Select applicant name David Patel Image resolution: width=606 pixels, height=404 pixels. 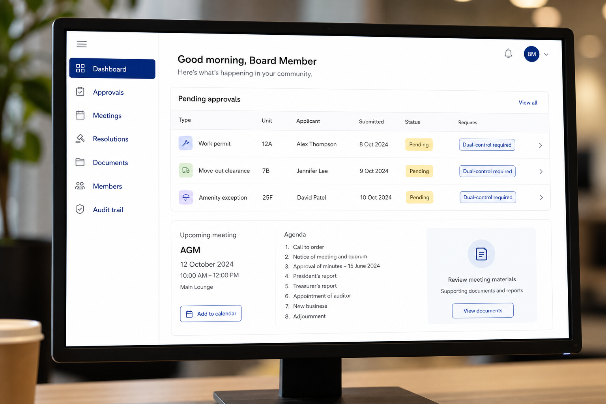[x=312, y=197]
